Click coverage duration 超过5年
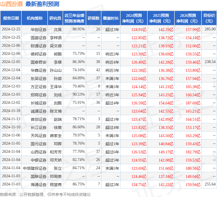Screen dimensions: 217x197 [x=112, y=160]
